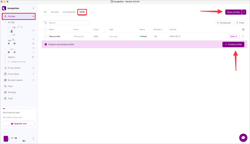Open the table column settings gear
250x144 pixels.
click(x=243, y=30)
